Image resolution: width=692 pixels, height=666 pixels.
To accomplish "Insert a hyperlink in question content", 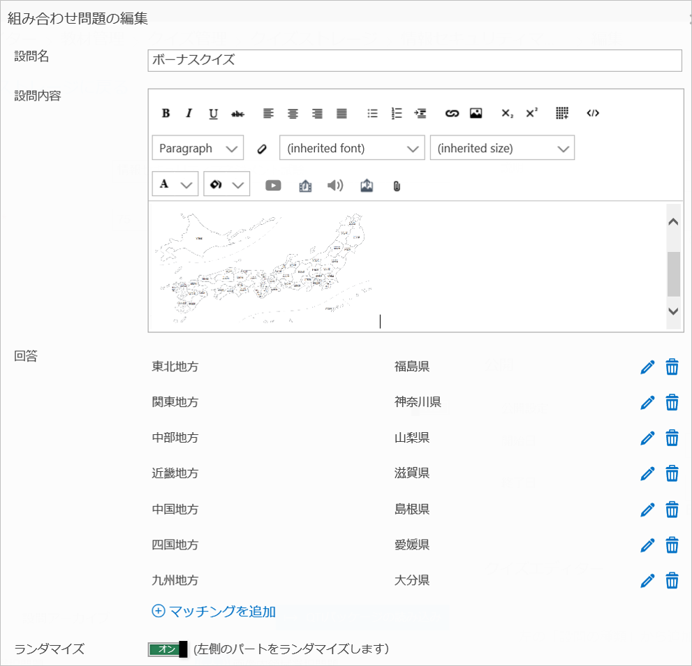I will tap(452, 114).
